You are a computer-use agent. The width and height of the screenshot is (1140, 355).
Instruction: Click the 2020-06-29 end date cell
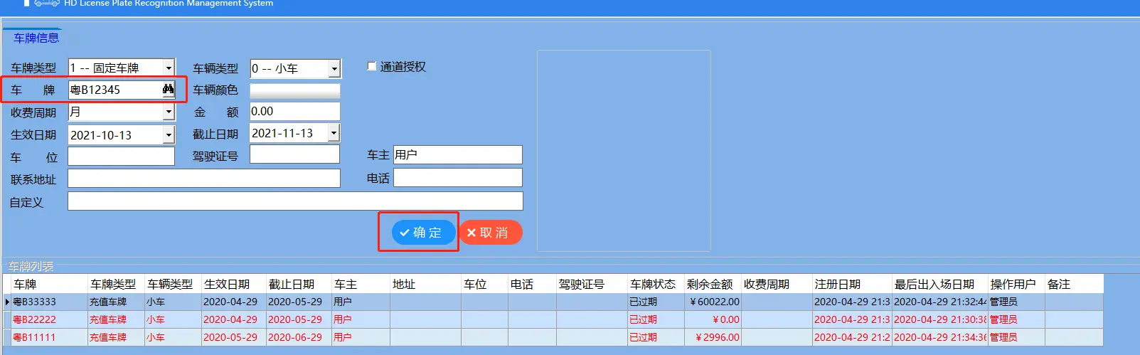(x=298, y=337)
